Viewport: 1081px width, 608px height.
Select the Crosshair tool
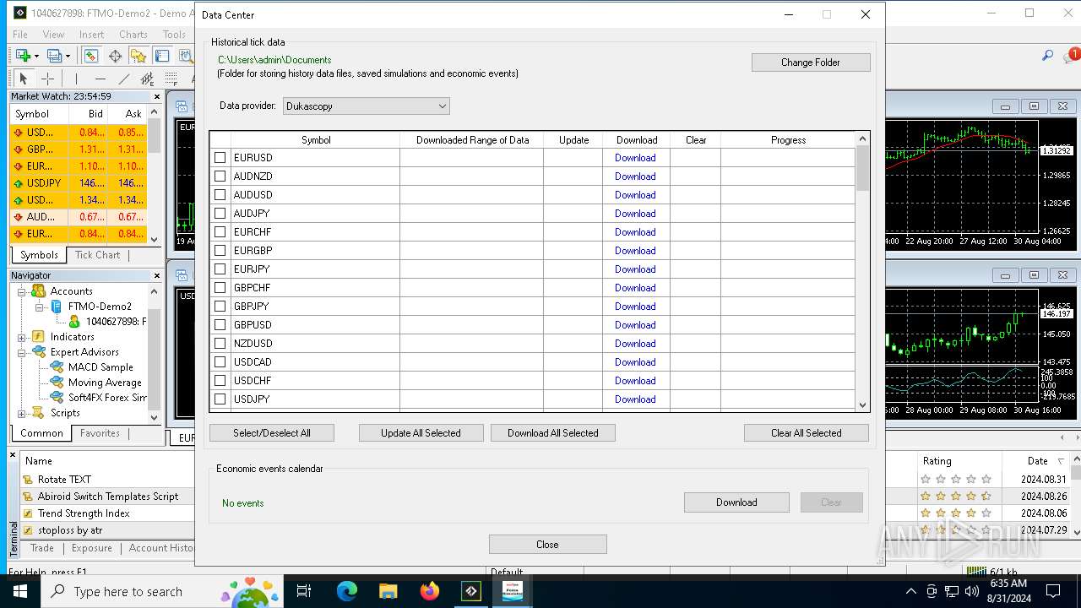click(x=48, y=79)
